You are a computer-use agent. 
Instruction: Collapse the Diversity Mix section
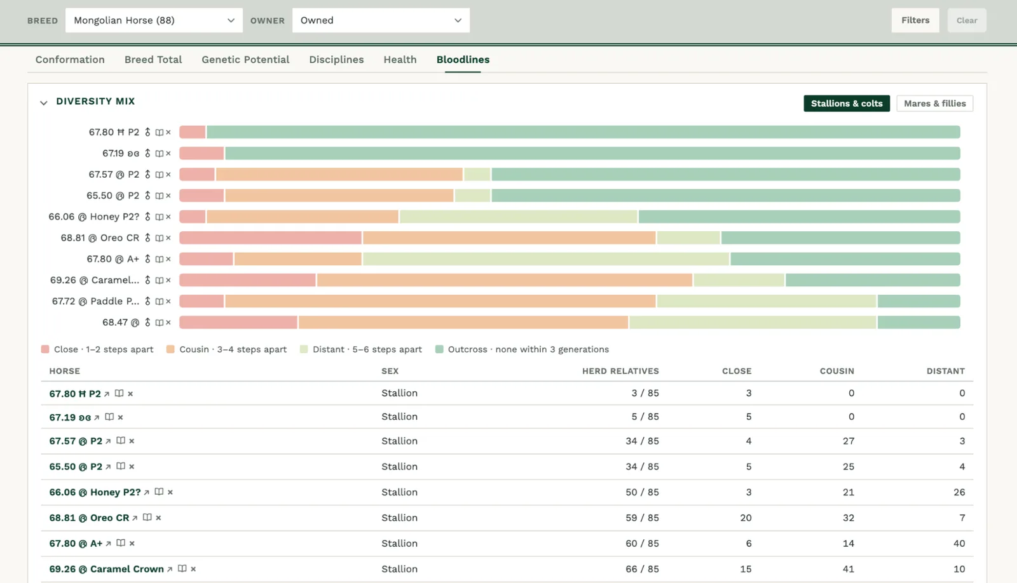[43, 103]
